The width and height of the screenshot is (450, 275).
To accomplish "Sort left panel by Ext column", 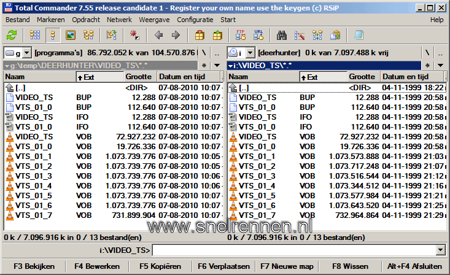I will coord(100,77).
